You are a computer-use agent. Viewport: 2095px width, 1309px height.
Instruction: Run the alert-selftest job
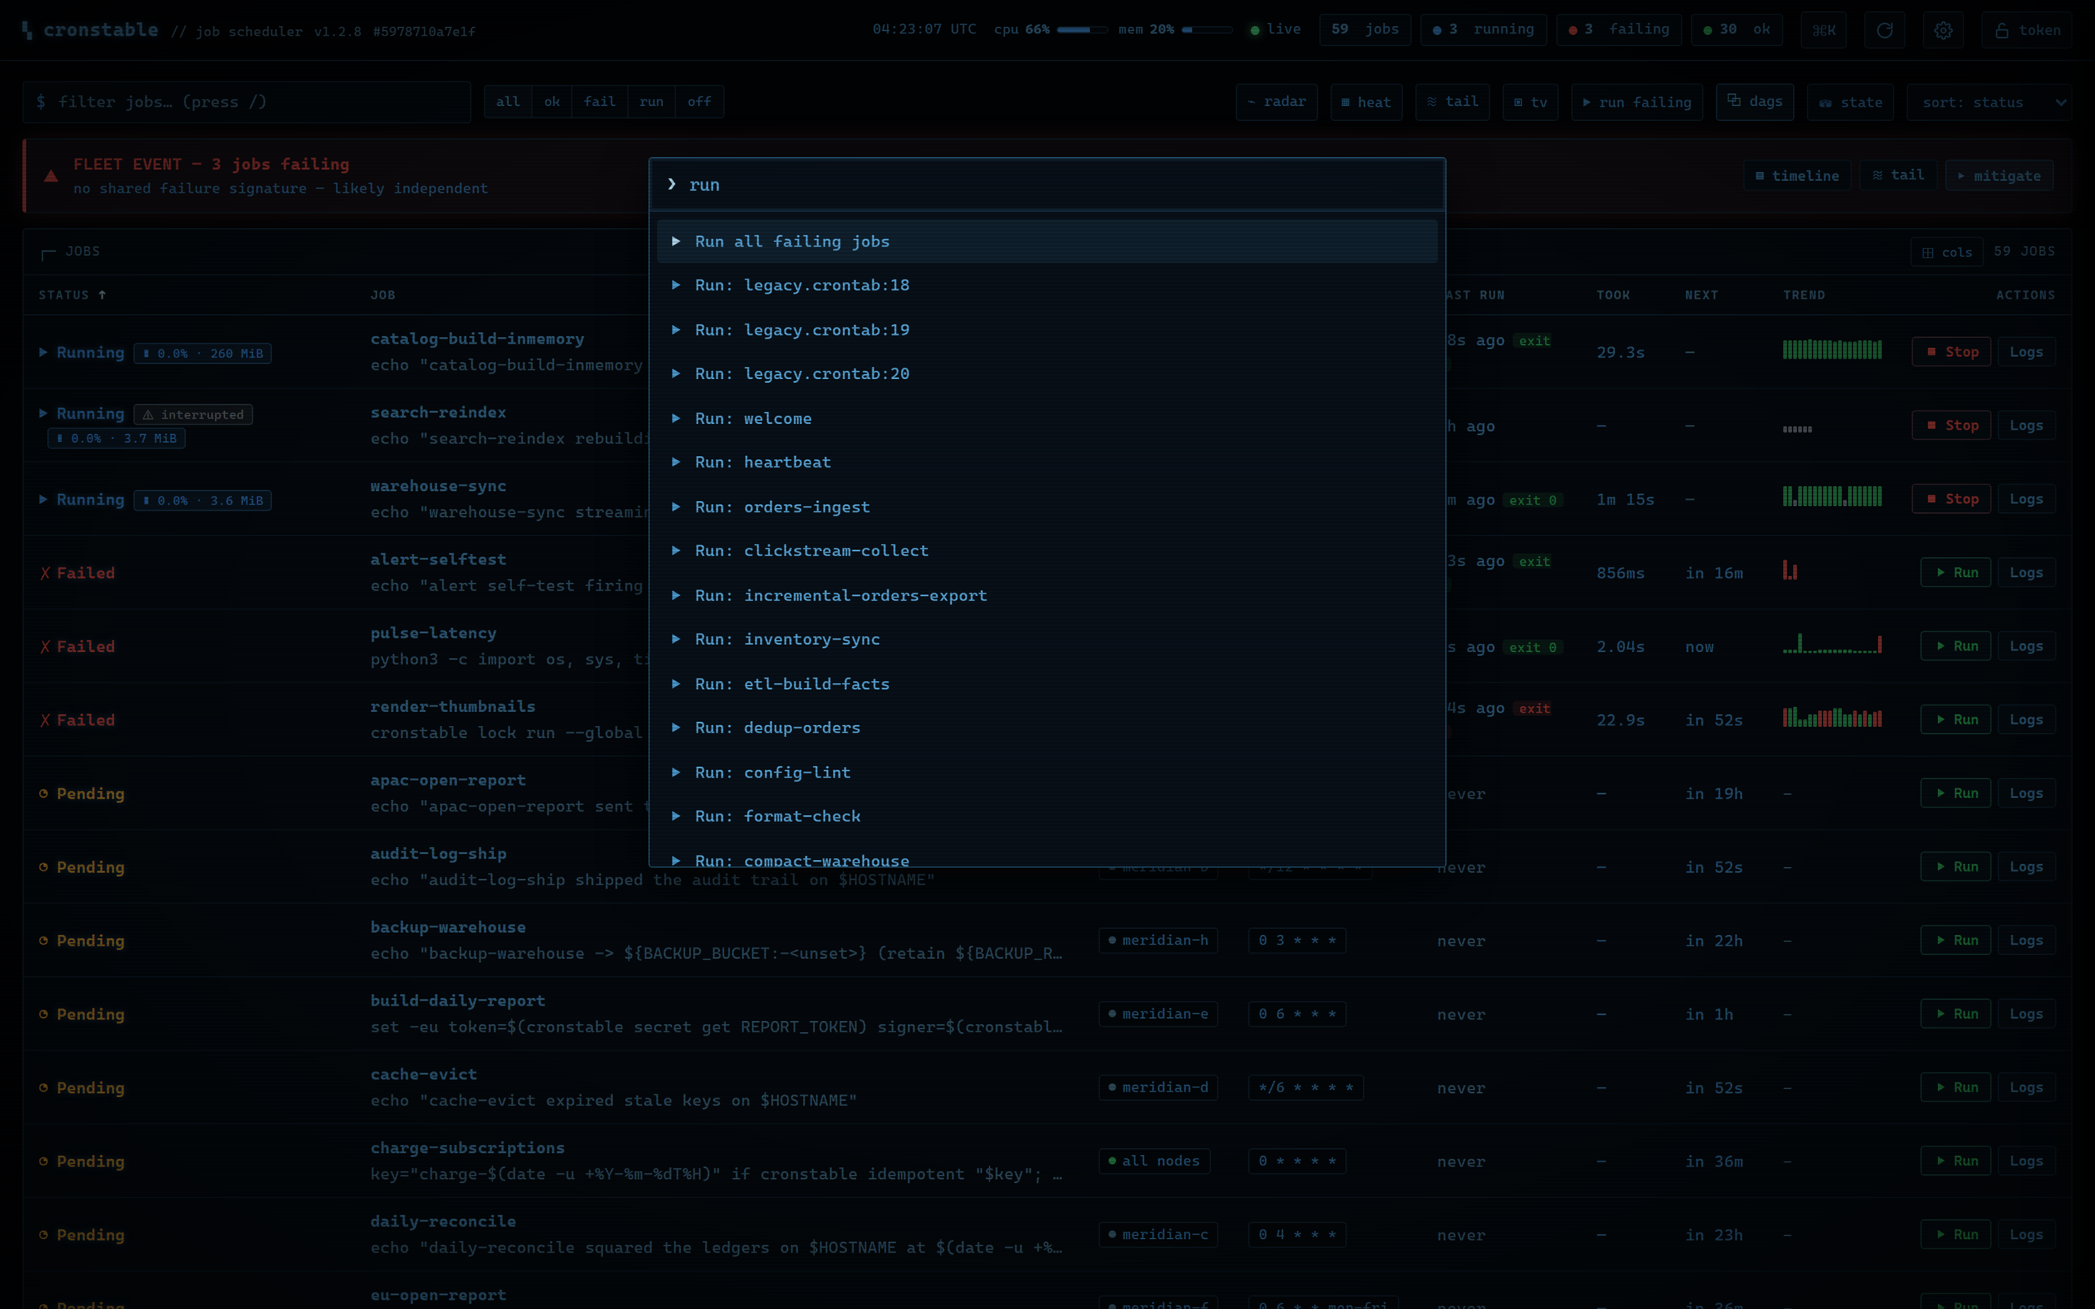(x=1955, y=573)
